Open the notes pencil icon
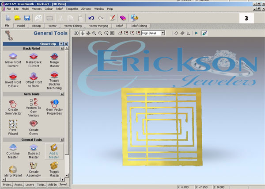This screenshot has height=189, width=265. [x=112, y=18]
